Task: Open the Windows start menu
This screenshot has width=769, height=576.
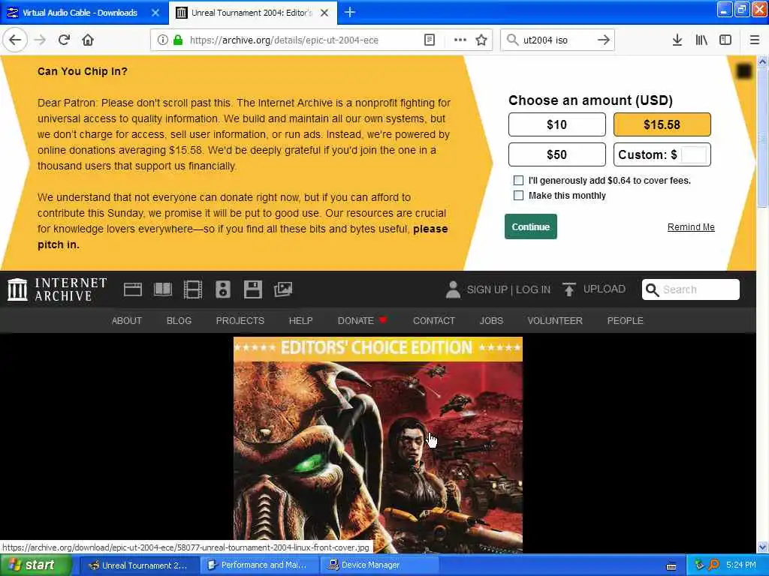Action: (36, 565)
